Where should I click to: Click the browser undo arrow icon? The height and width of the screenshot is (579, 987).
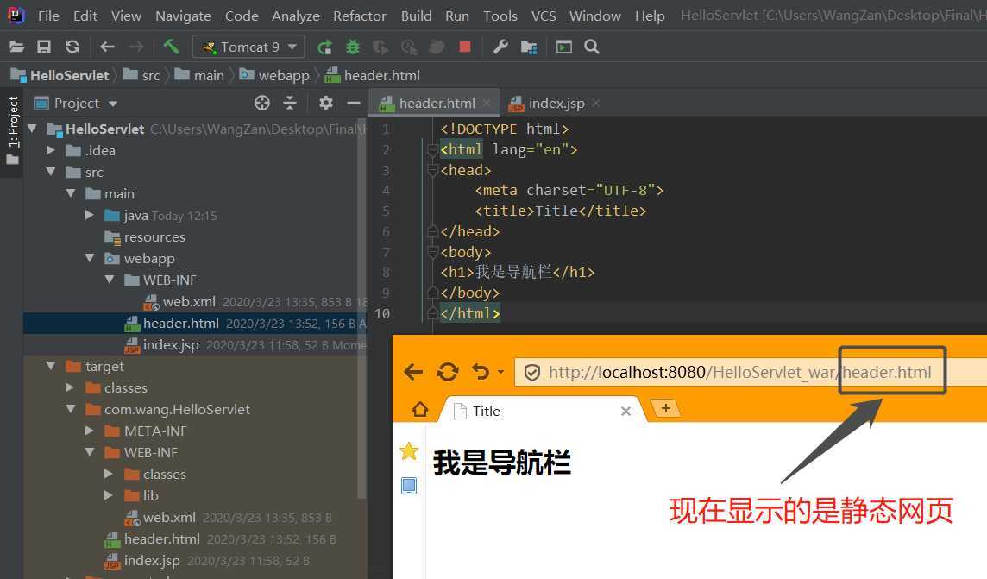tap(481, 372)
